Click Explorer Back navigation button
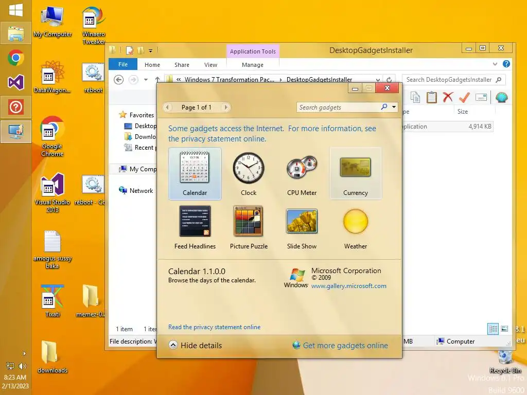527x395 pixels. [x=119, y=80]
